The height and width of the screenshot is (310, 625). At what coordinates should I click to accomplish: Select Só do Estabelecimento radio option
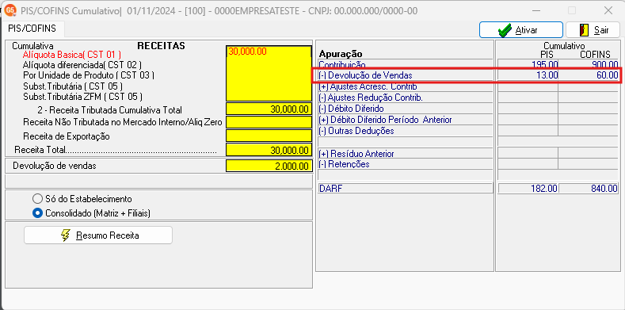pos(37,199)
